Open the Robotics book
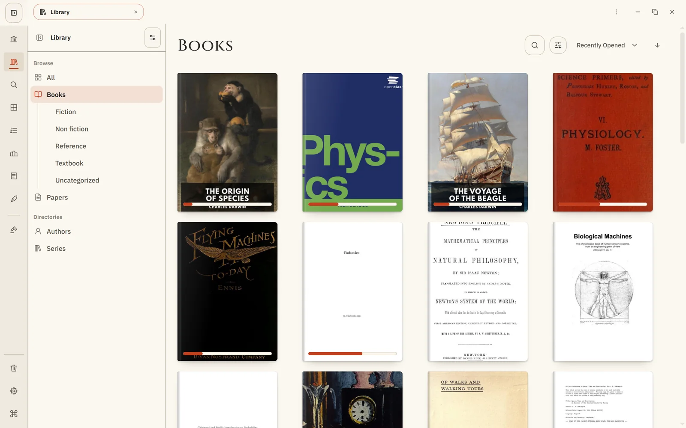Viewport: 686px width, 428px height. tap(352, 291)
